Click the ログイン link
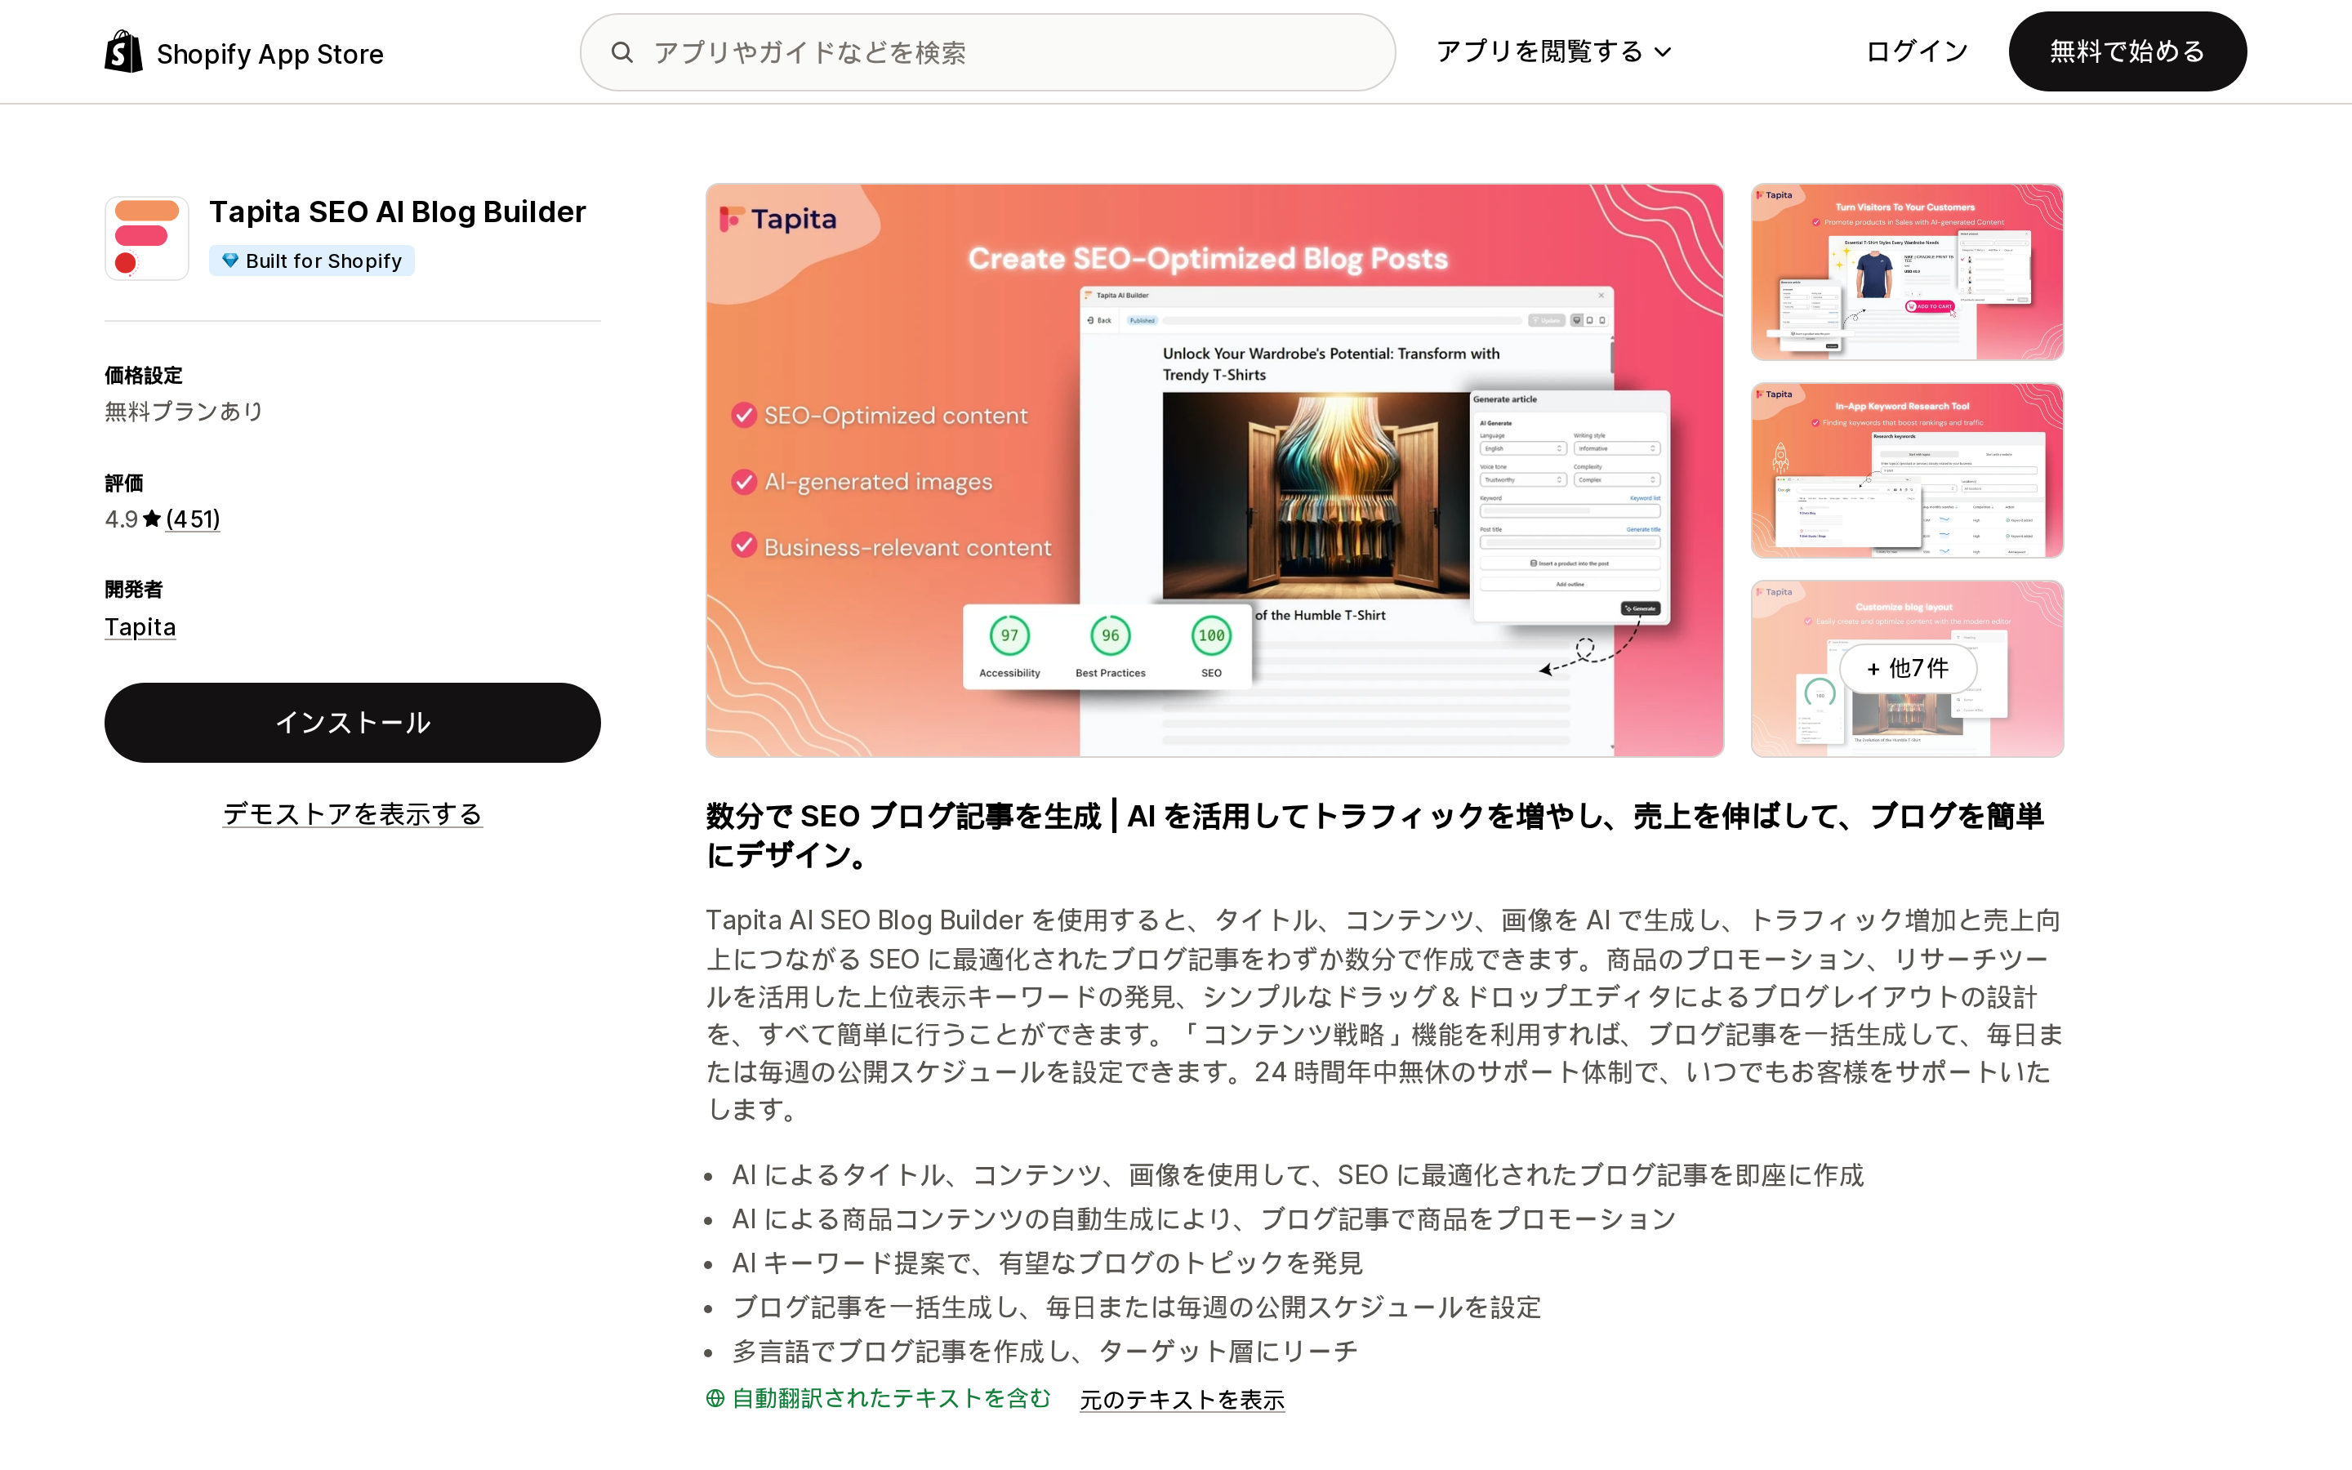Image resolution: width=2352 pixels, height=1470 pixels. 1917,51
